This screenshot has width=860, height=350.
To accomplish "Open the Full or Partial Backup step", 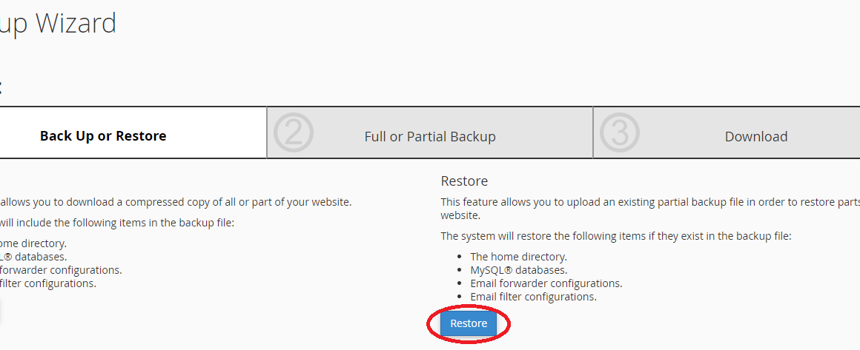I will point(430,136).
